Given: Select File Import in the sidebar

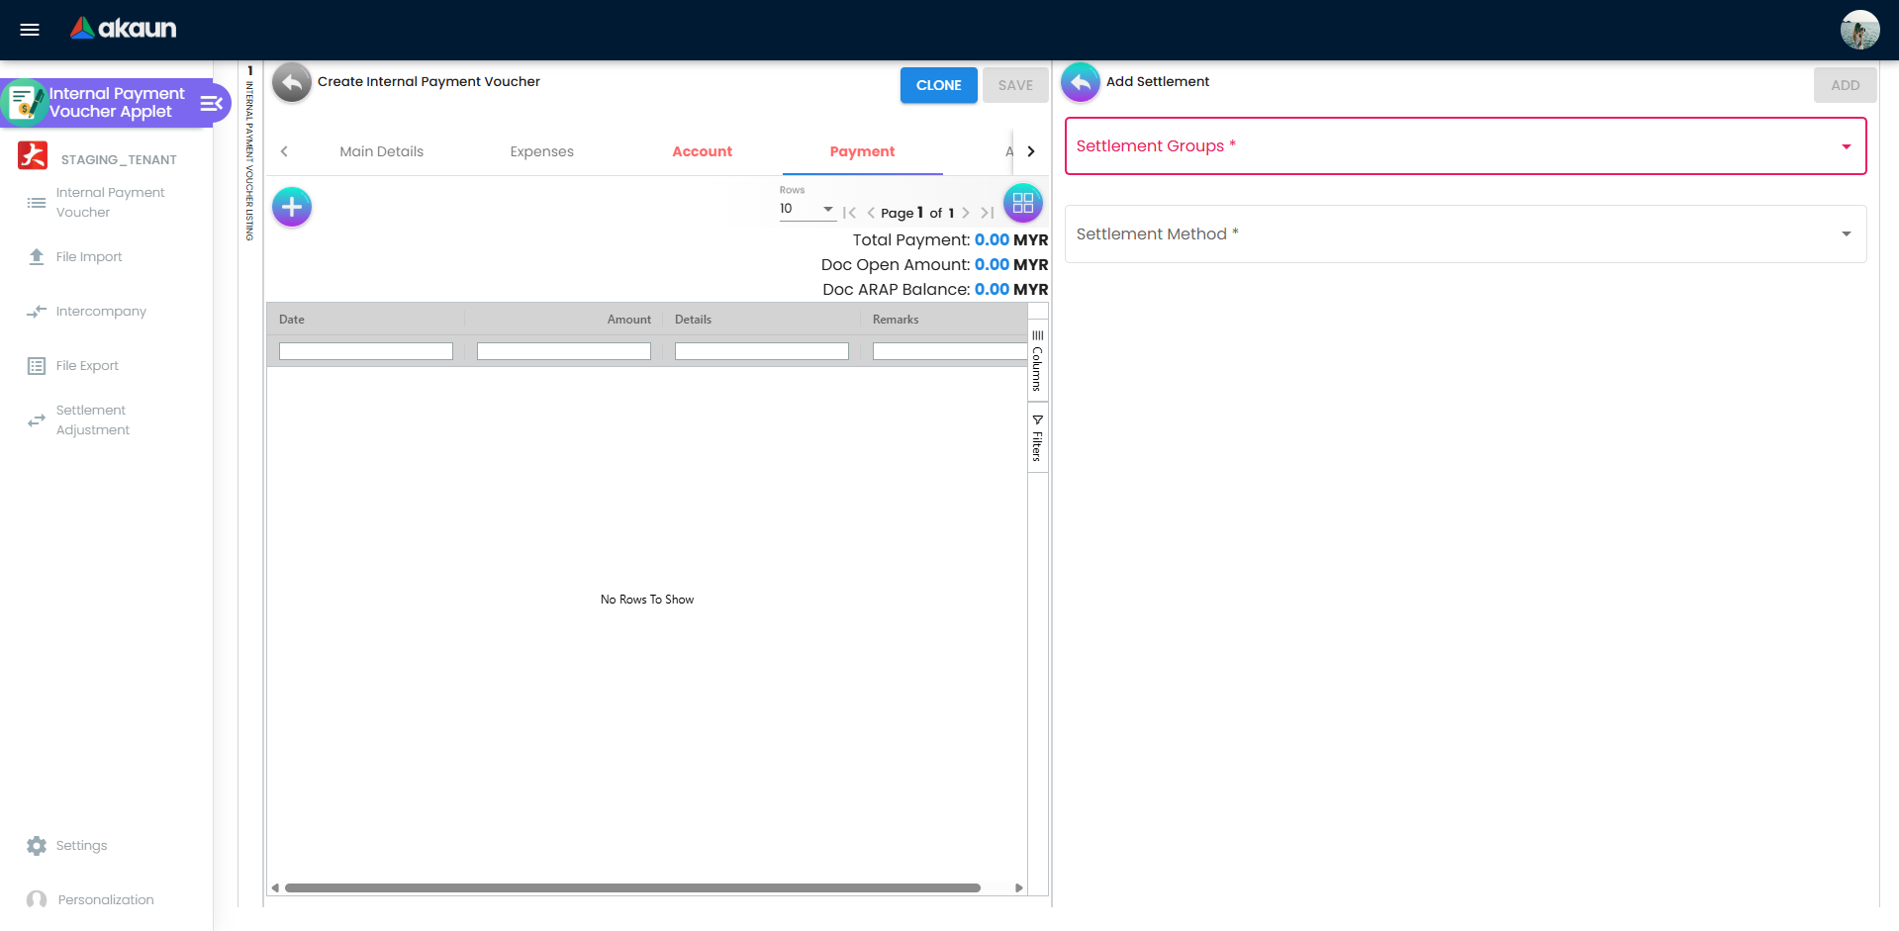Looking at the screenshot, I should (88, 256).
